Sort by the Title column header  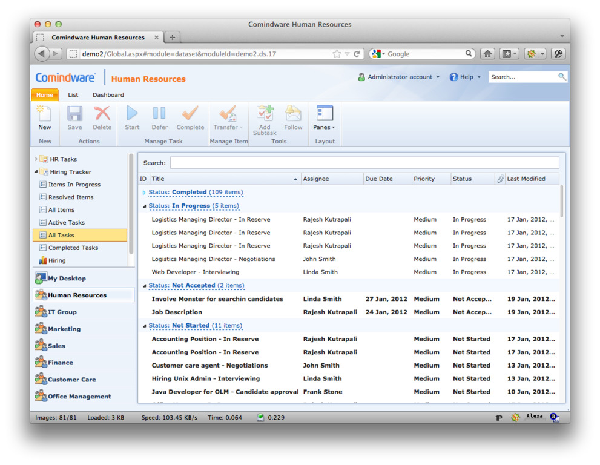225,179
